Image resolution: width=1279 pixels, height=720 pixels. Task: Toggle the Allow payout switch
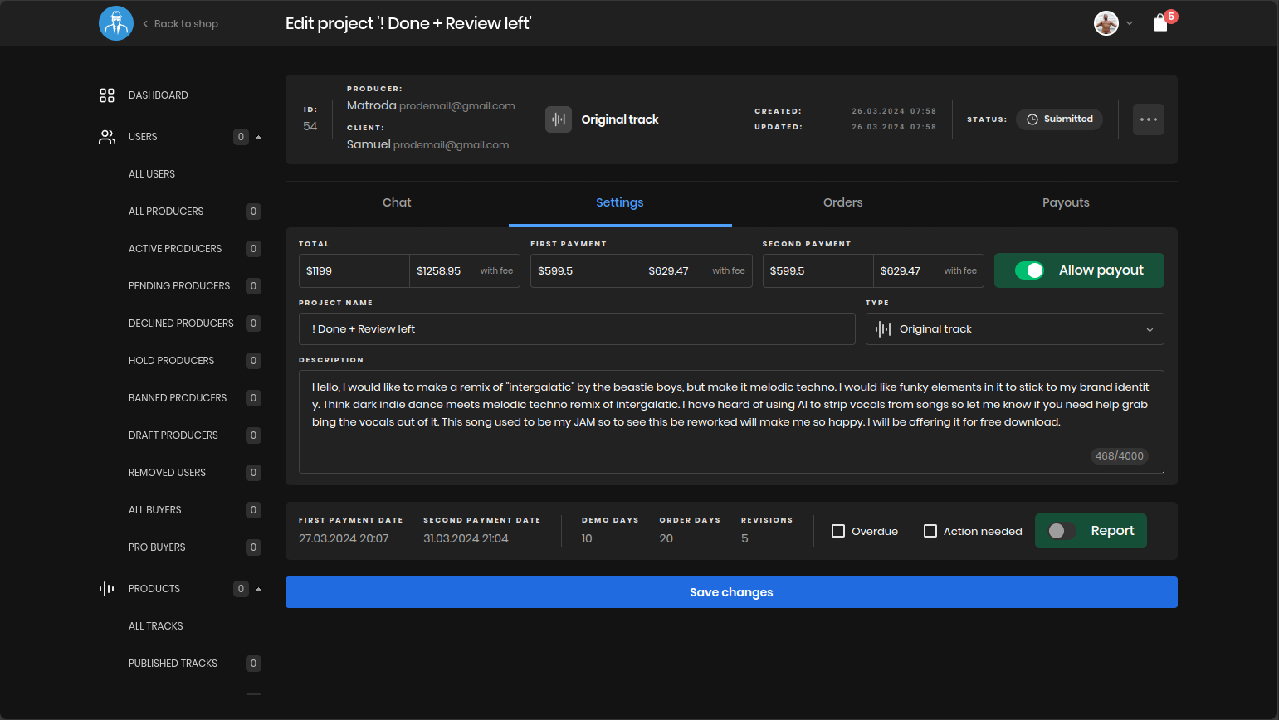1029,270
